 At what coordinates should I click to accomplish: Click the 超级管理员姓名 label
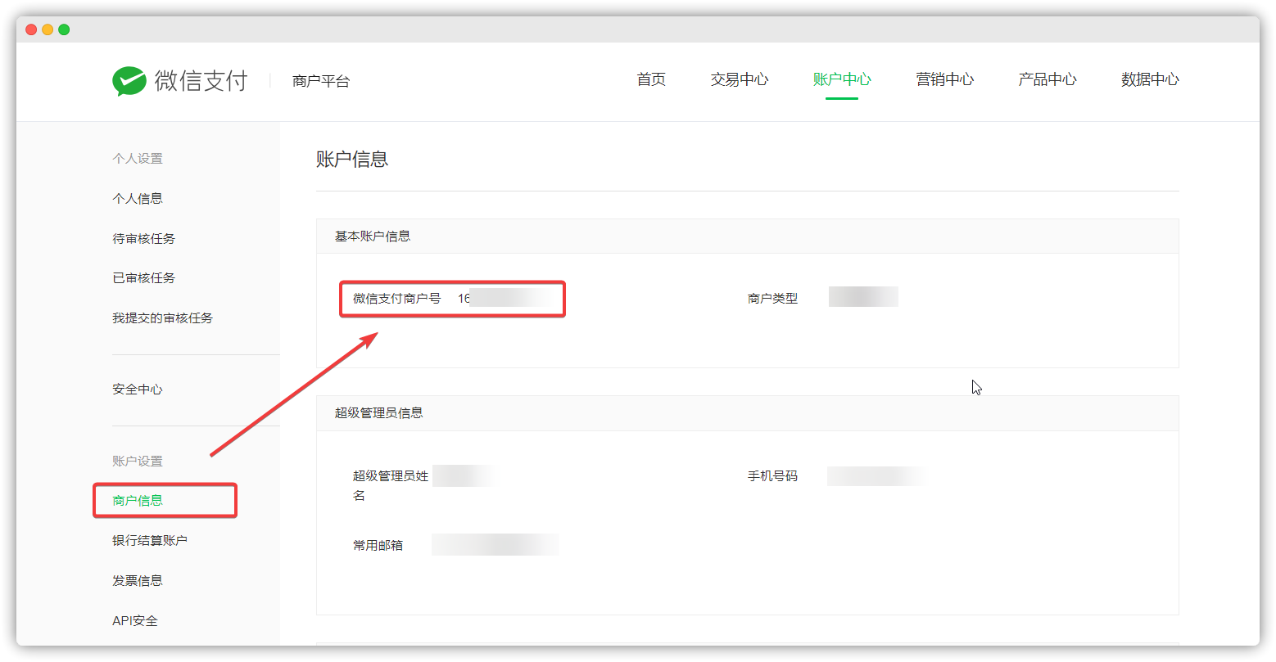coord(391,486)
